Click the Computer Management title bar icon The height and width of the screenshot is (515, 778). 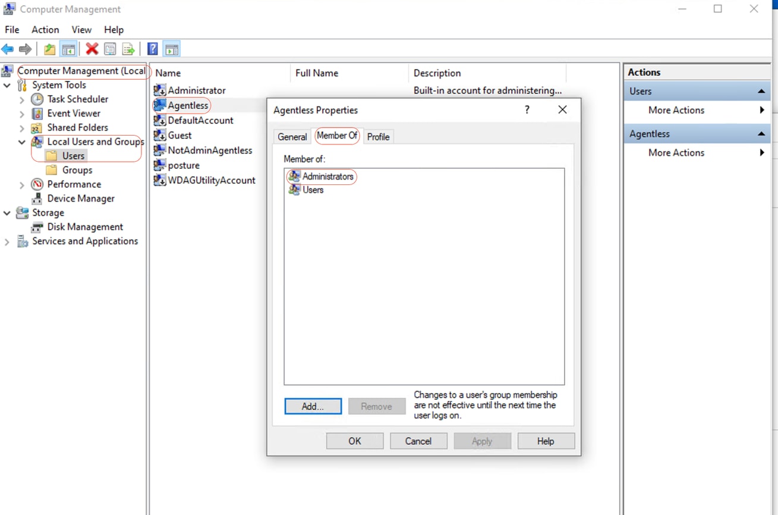(x=10, y=9)
